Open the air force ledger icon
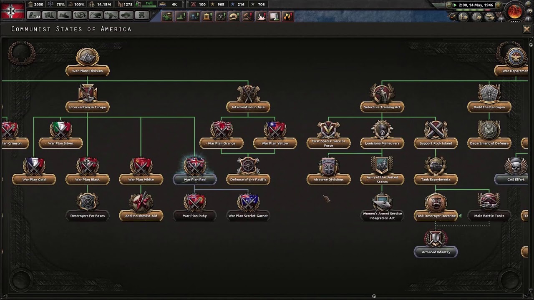 pos(489,17)
